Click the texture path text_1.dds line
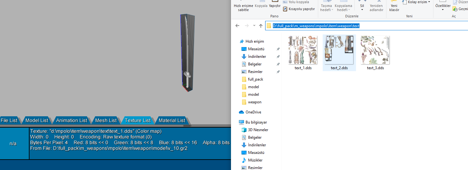 point(96,131)
